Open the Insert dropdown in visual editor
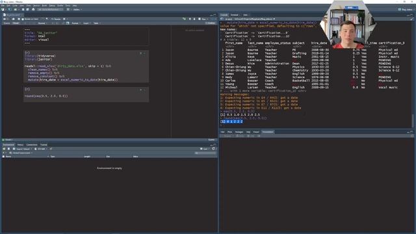Screen dimensions: 416x234 click(x=86, y=23)
